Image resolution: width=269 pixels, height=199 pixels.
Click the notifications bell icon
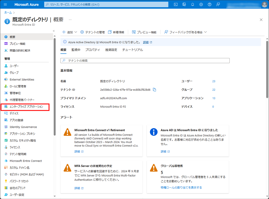coord(193,5)
